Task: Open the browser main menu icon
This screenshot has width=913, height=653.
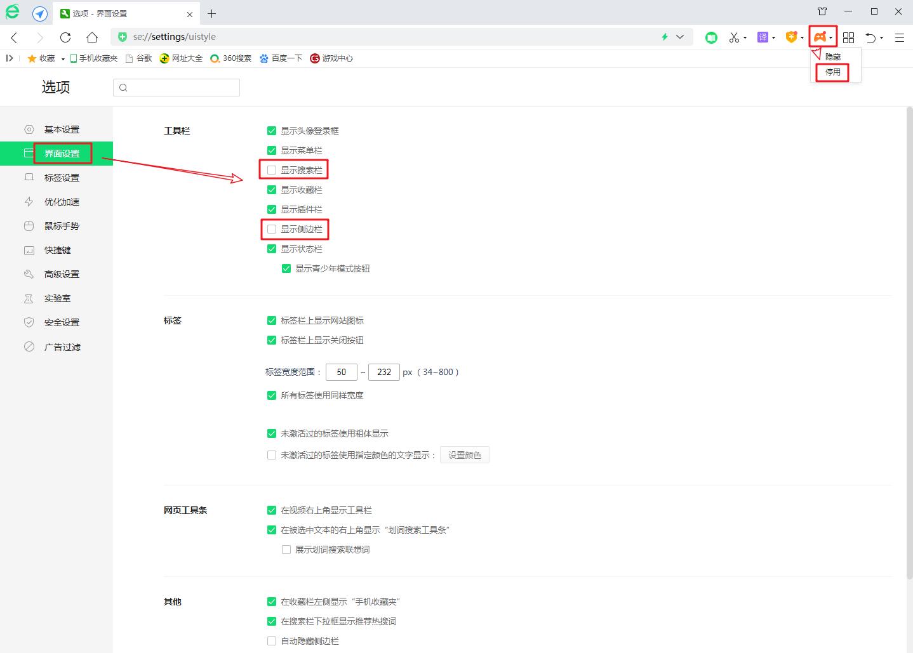Action: pyautogui.click(x=899, y=37)
